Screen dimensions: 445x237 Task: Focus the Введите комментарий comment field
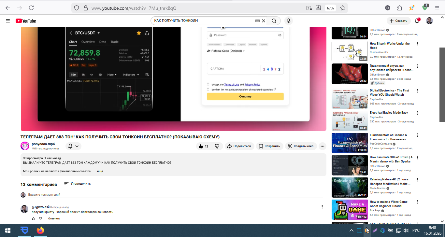[175, 195]
